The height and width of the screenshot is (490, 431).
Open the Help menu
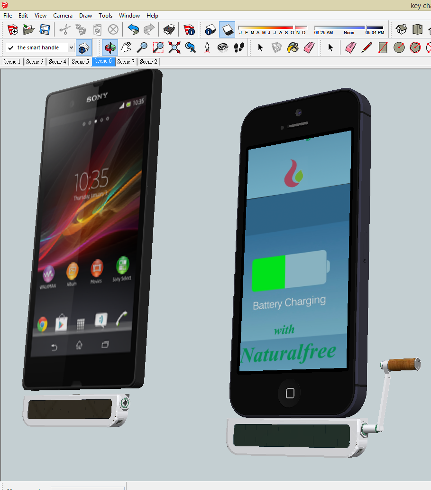pyautogui.click(x=152, y=16)
